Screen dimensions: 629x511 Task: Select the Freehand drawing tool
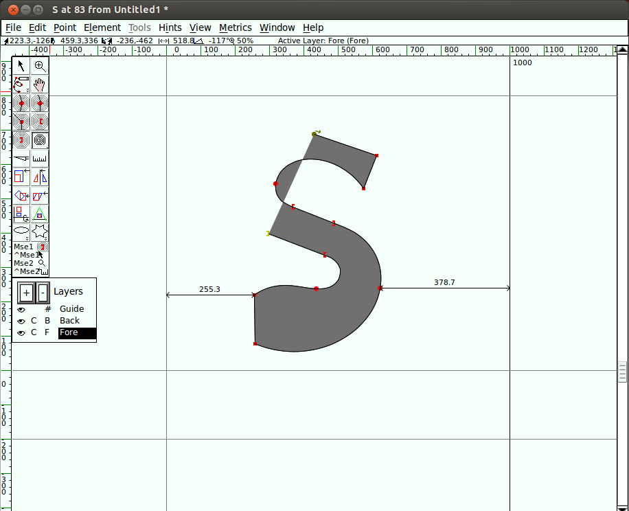tap(21, 84)
